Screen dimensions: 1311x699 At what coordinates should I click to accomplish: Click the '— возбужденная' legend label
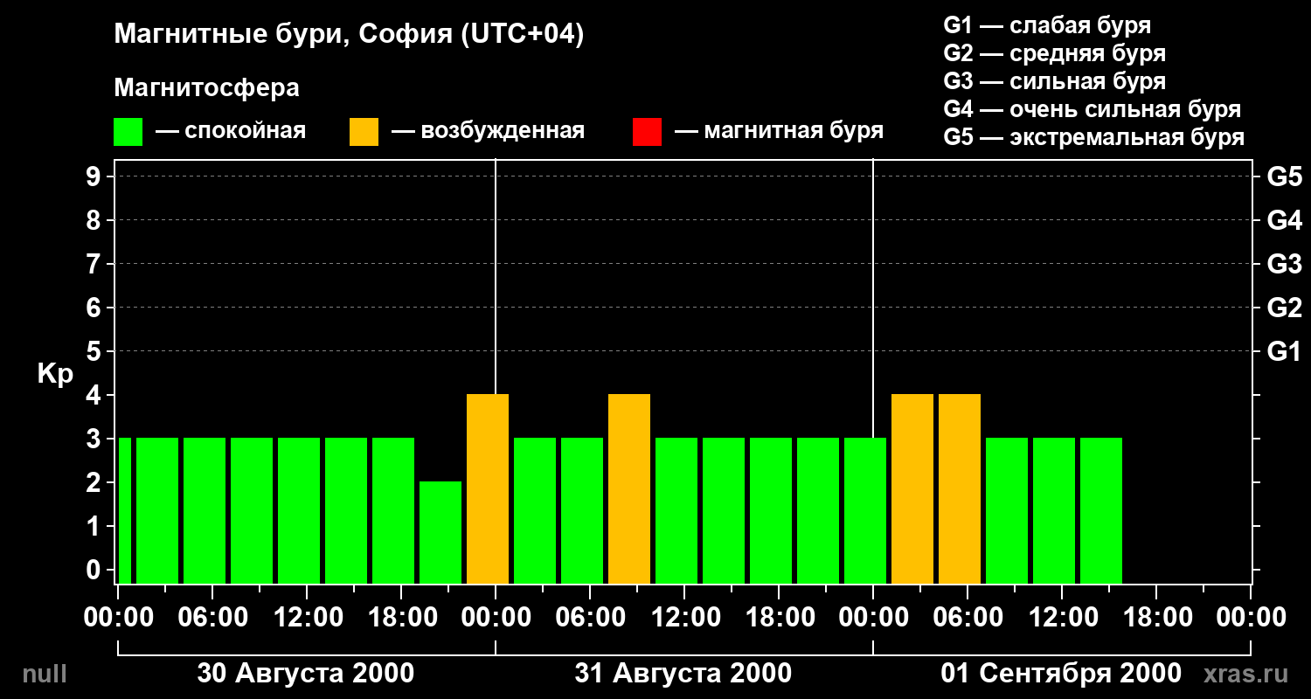point(488,131)
